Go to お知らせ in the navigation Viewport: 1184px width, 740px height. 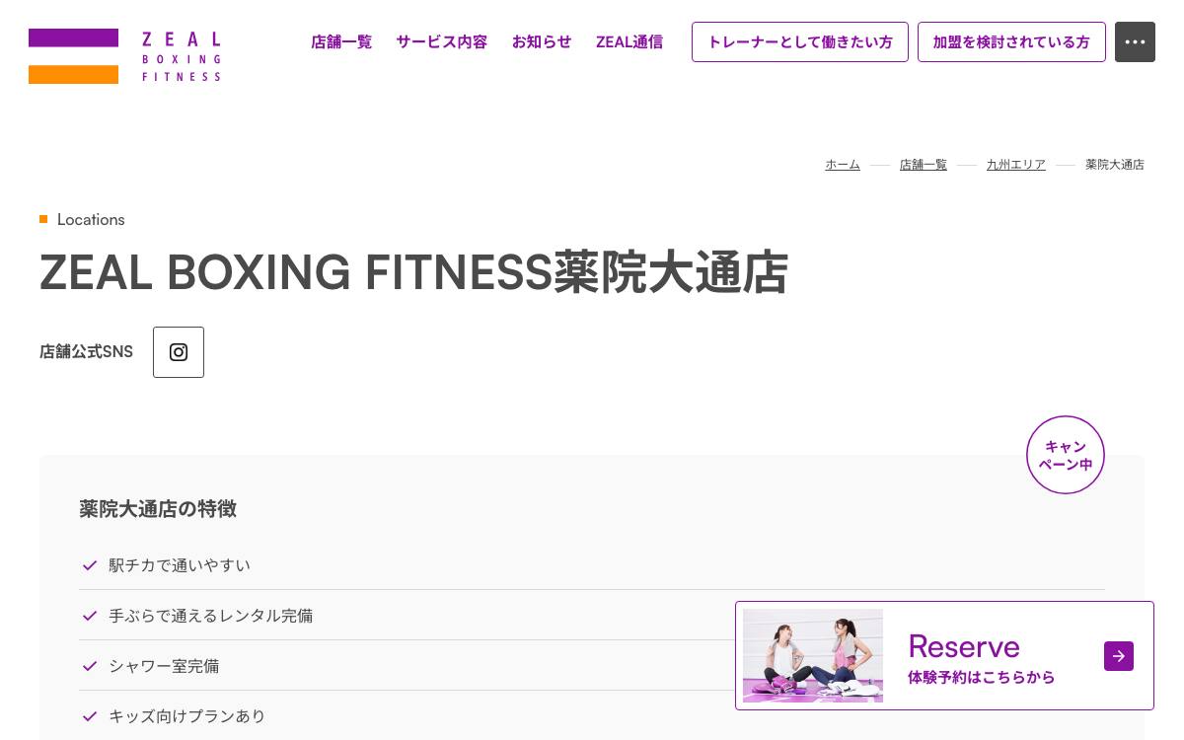tap(542, 42)
